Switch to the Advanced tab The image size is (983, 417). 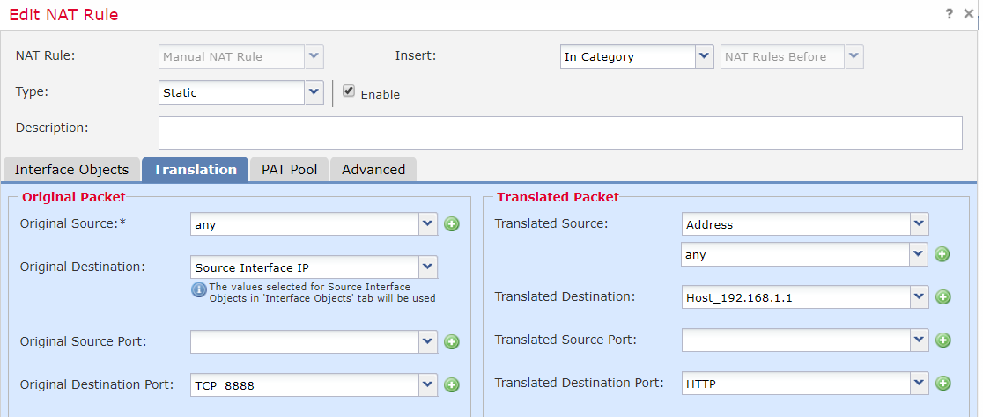(373, 170)
